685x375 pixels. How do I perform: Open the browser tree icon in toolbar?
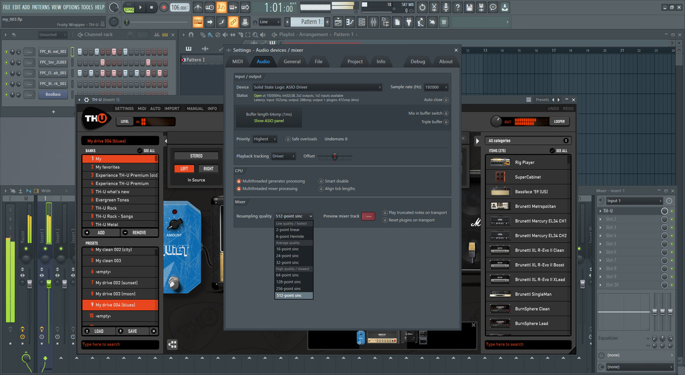click(x=386, y=22)
